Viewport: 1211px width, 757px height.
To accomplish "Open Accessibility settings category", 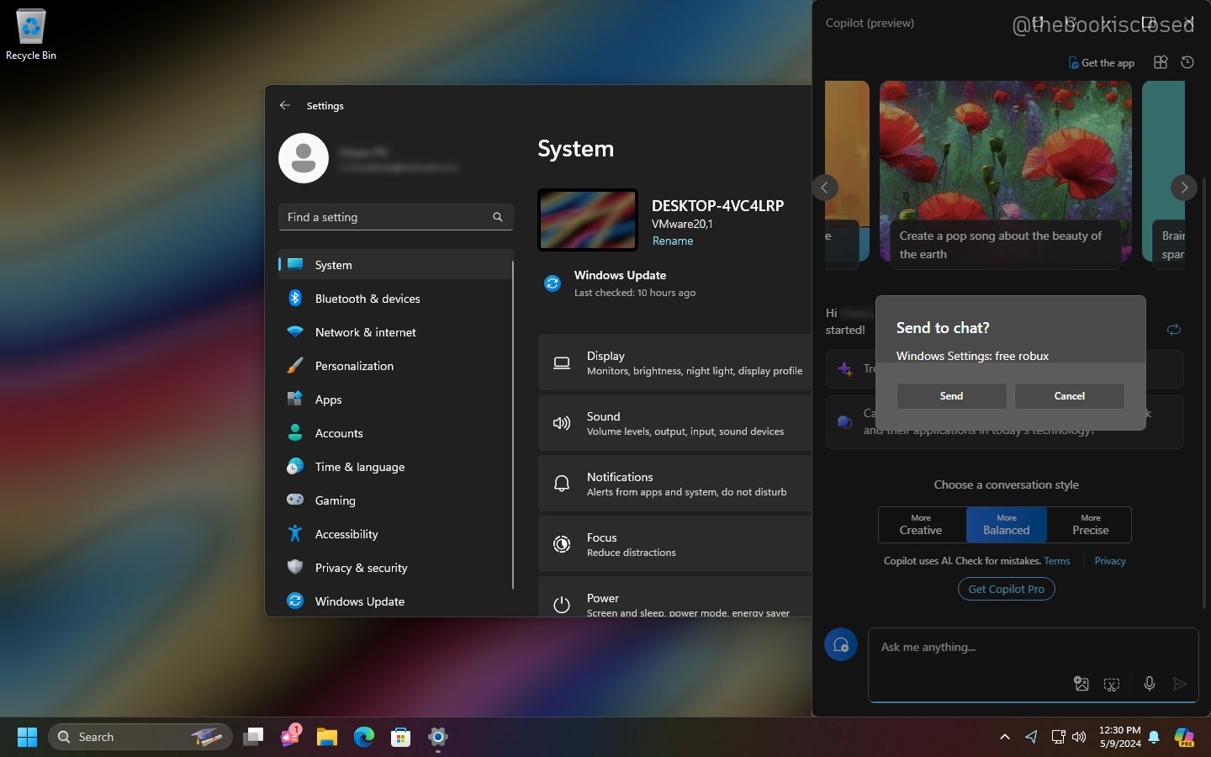I will [395, 534].
